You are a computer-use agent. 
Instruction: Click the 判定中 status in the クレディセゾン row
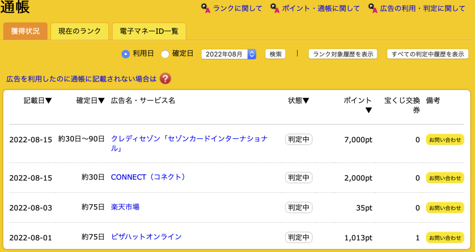[299, 139]
